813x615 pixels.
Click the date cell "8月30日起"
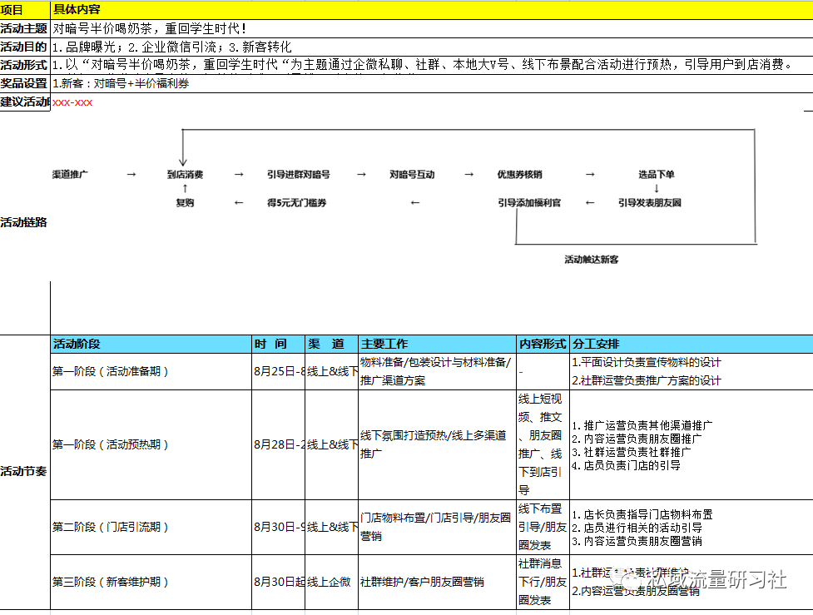[x=279, y=583]
